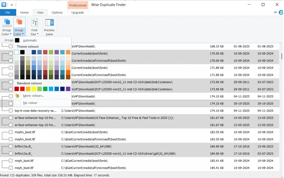Click the Font Size TT icon
This screenshot has width=284, height=178.
[x=34, y=22]
